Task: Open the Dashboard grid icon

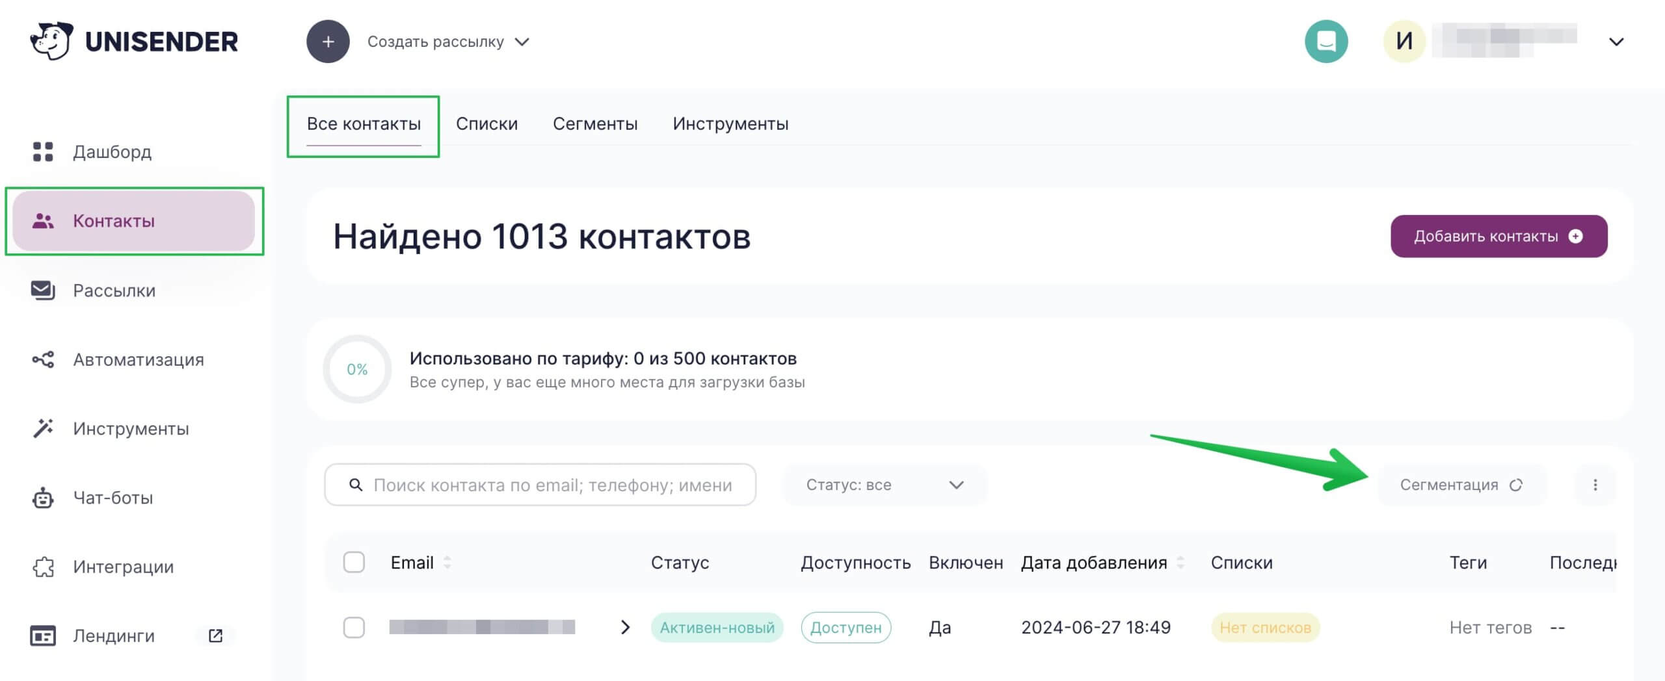Action: (x=43, y=151)
